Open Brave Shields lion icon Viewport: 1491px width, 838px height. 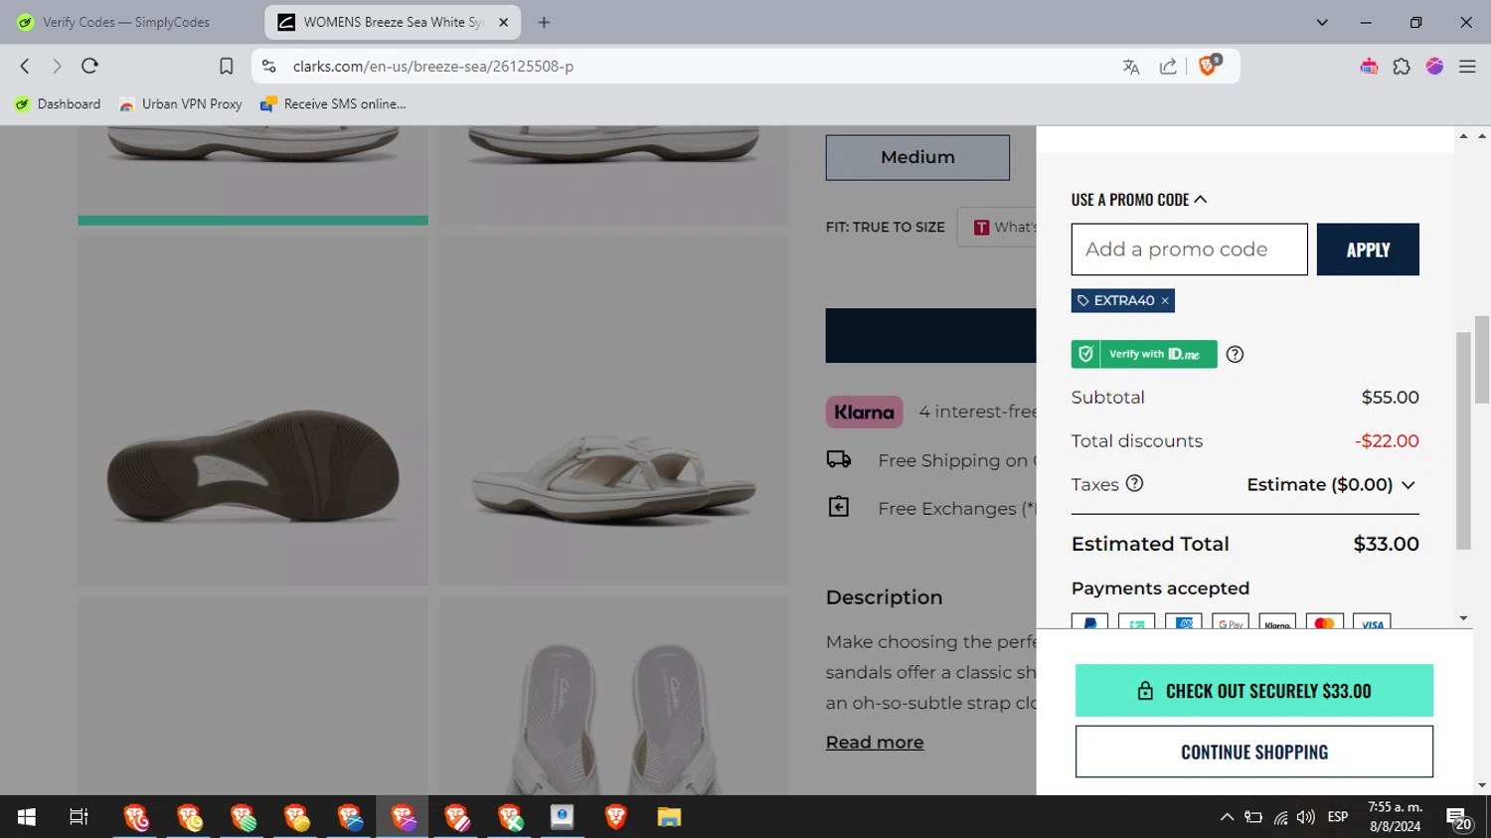click(x=1209, y=66)
